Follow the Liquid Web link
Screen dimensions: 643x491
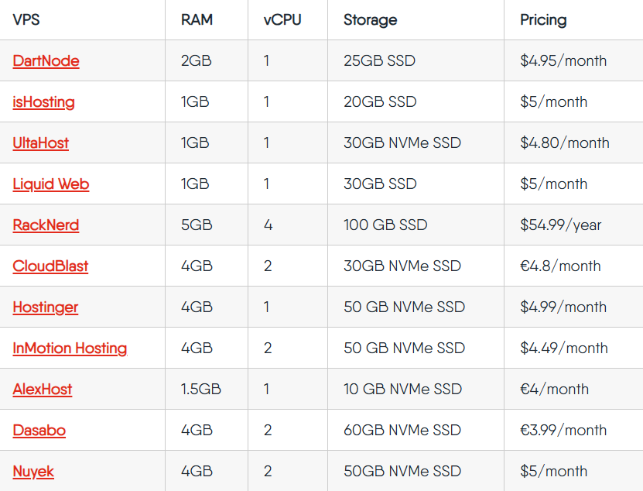[x=51, y=184]
